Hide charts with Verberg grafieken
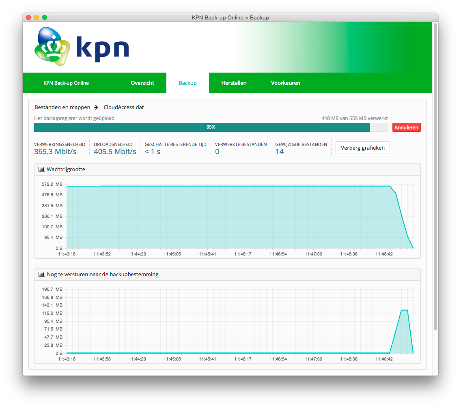This screenshot has height=408, width=461. pos(362,148)
